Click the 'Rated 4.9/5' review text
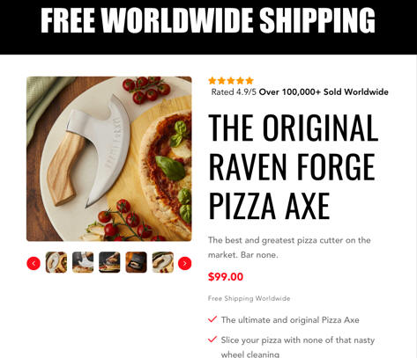 click(234, 92)
